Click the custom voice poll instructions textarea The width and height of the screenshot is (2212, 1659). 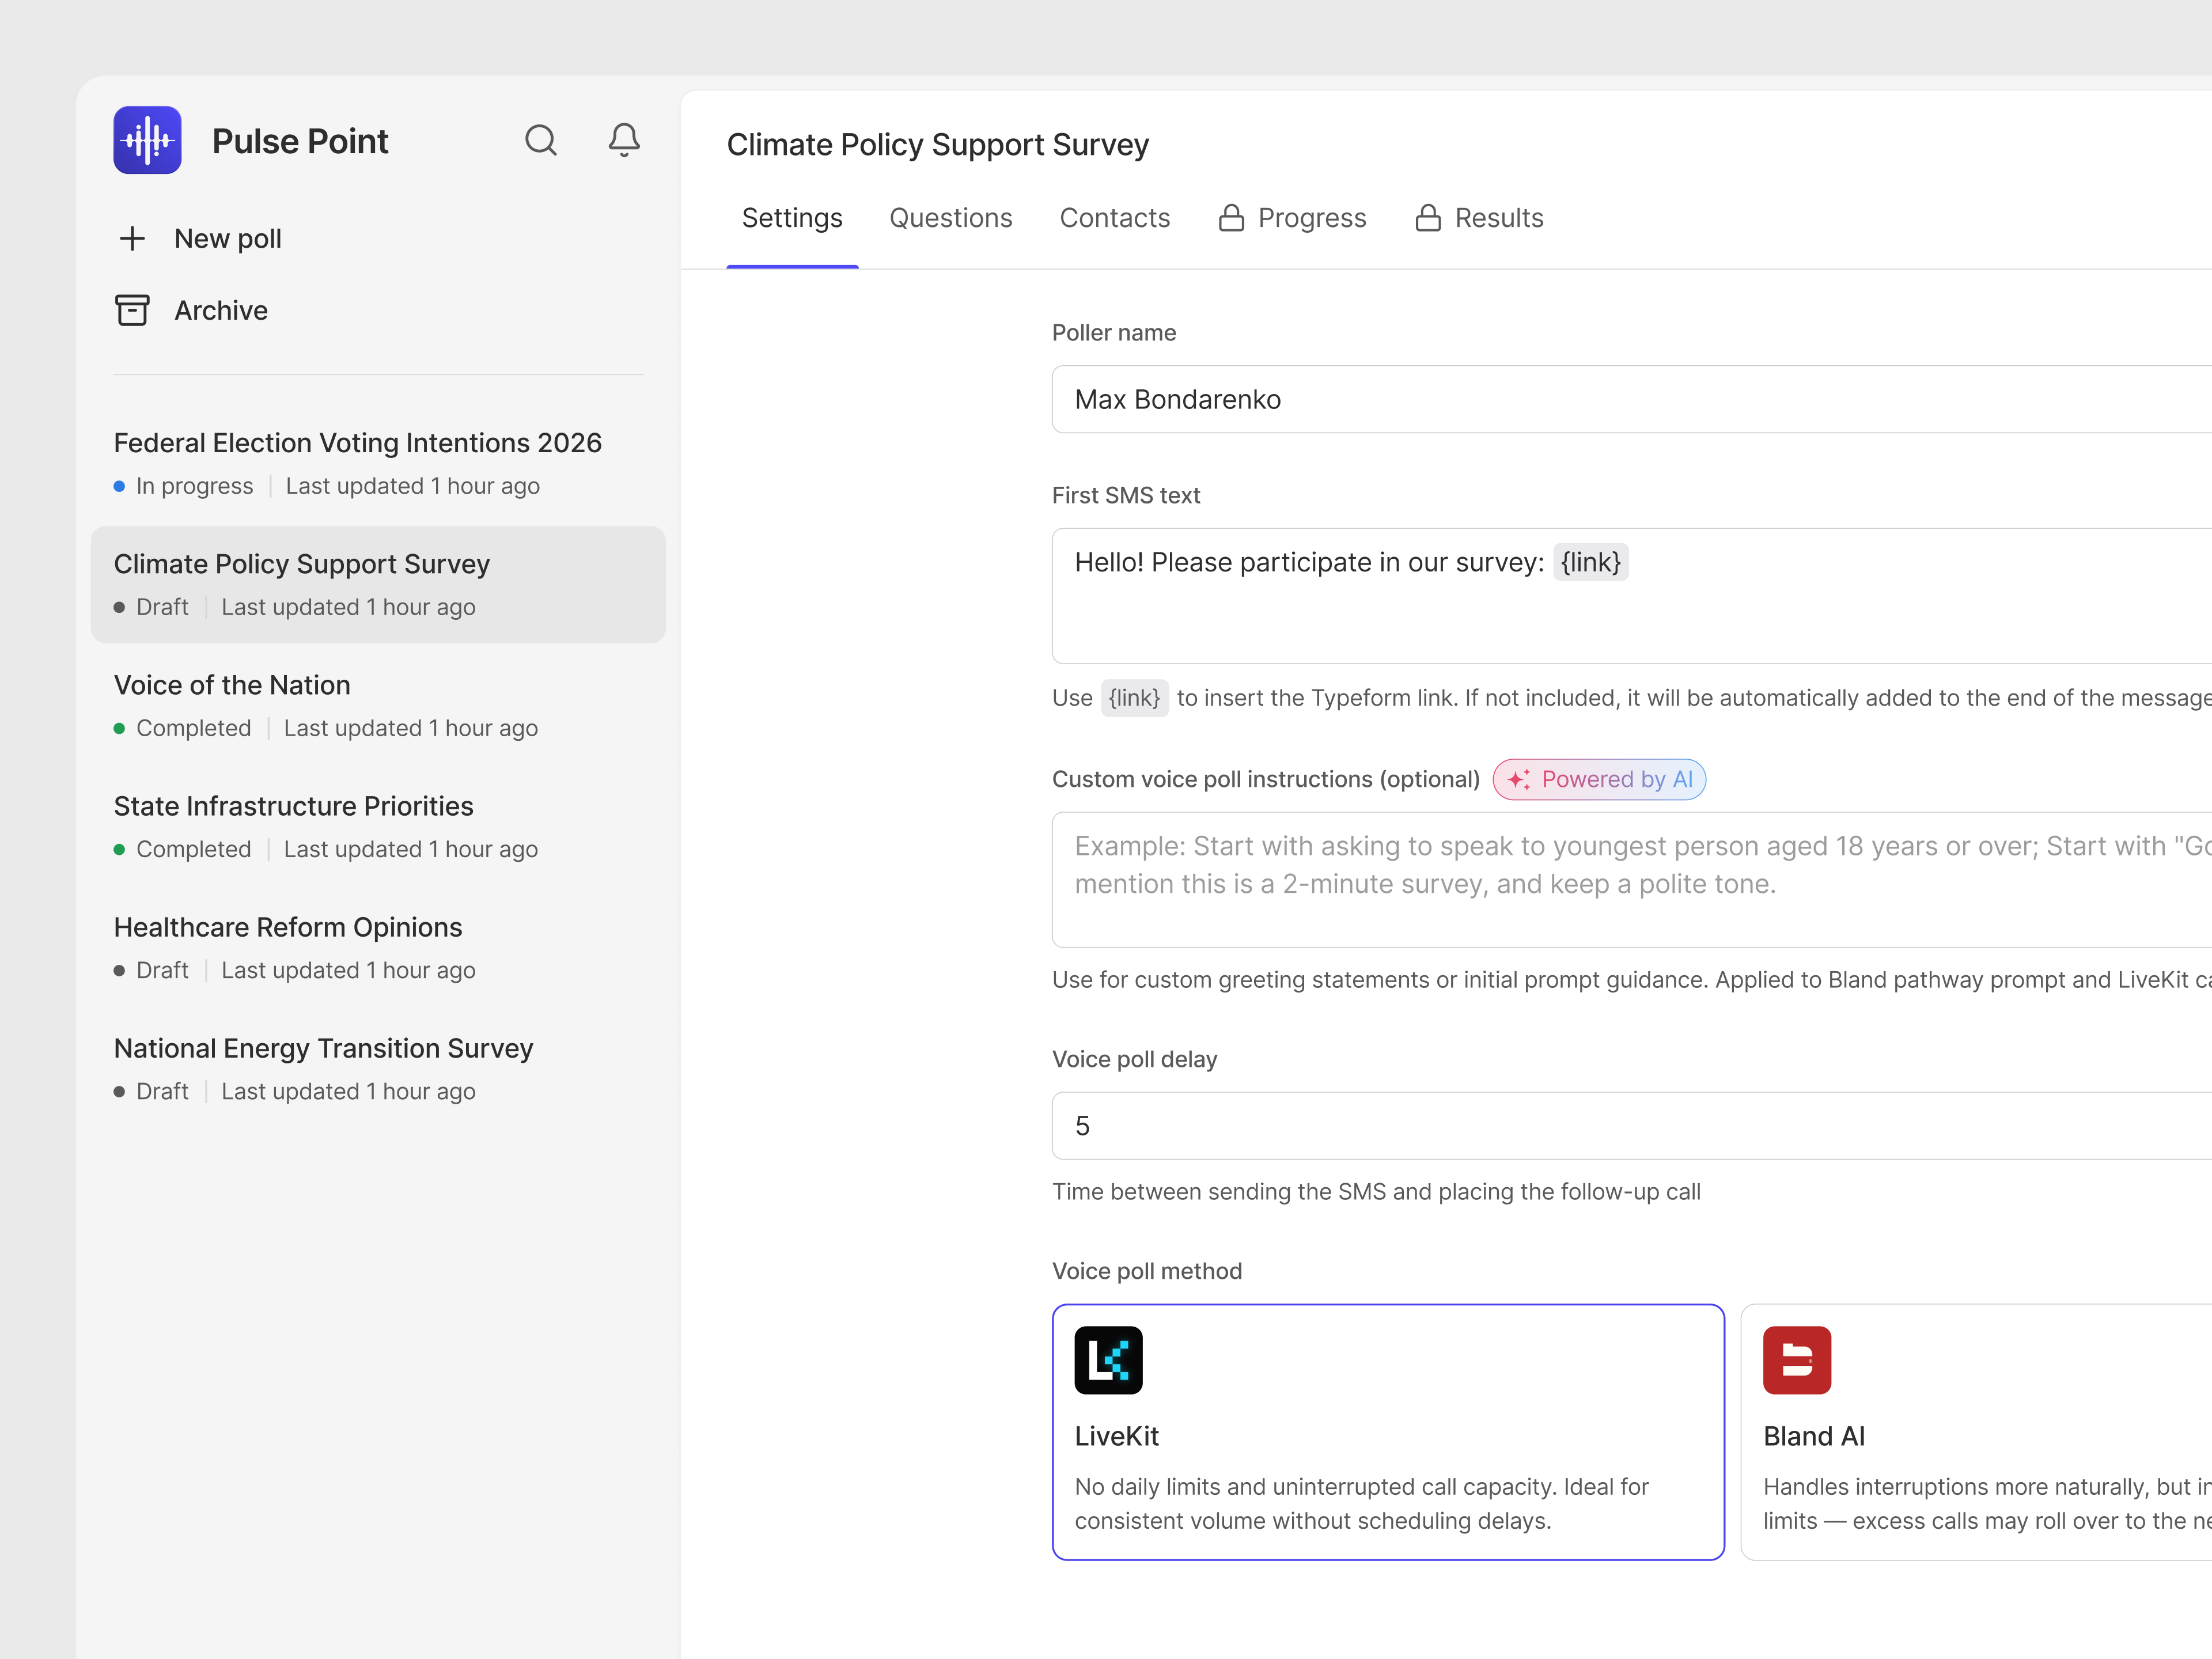1632,880
